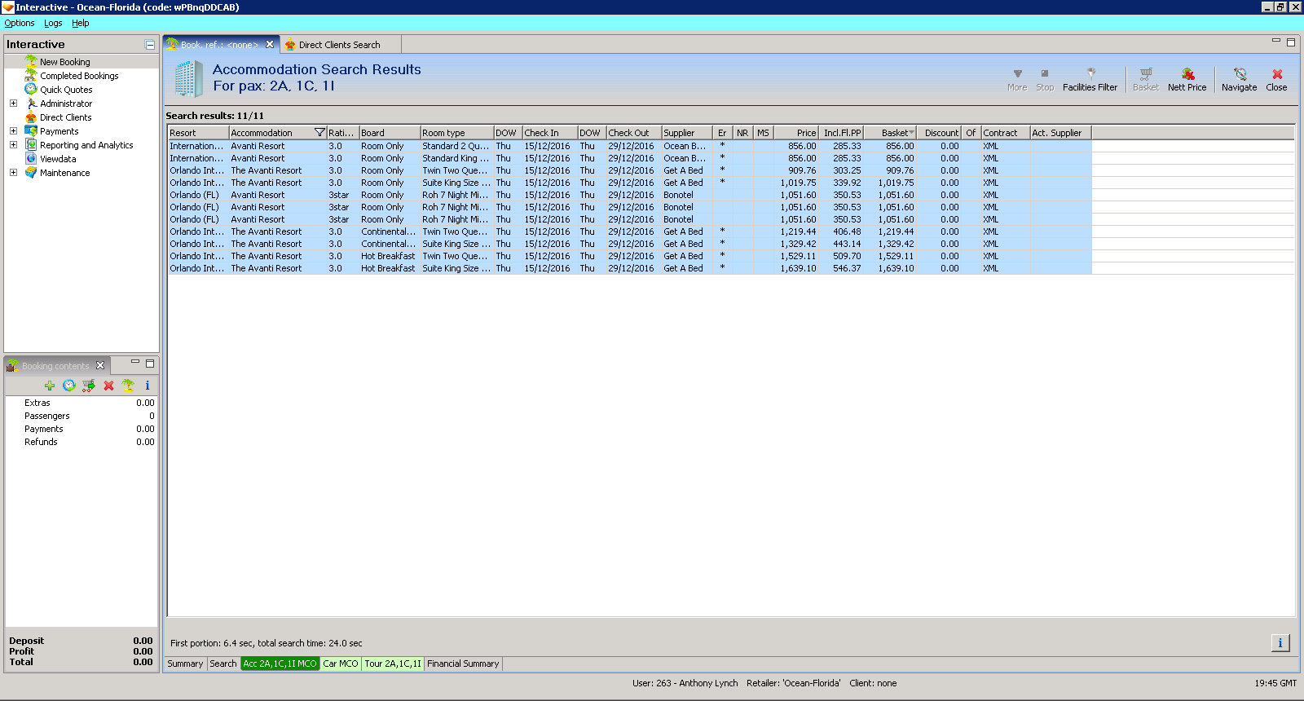Open the Maintenance icon in the tree
The image size is (1304, 701).
[31, 172]
